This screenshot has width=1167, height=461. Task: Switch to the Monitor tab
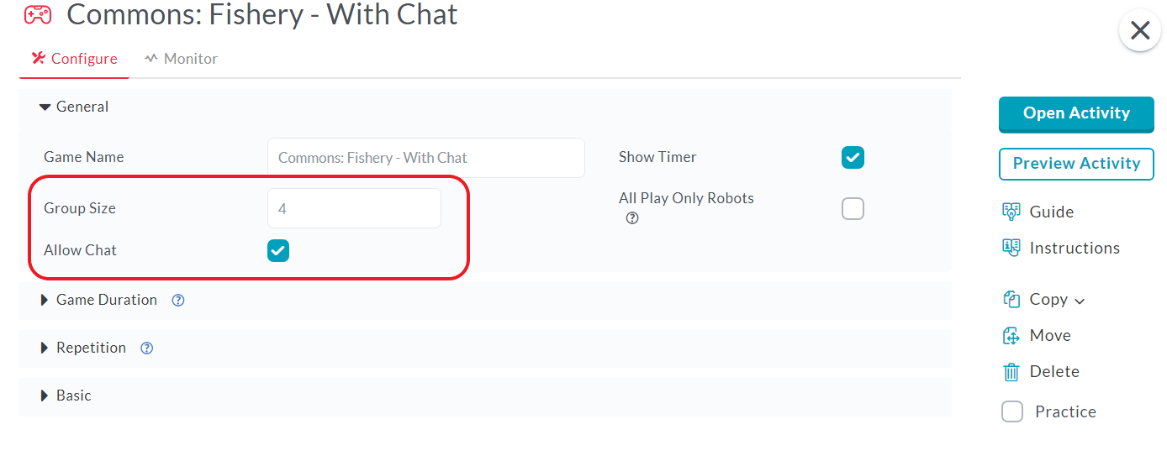click(181, 59)
